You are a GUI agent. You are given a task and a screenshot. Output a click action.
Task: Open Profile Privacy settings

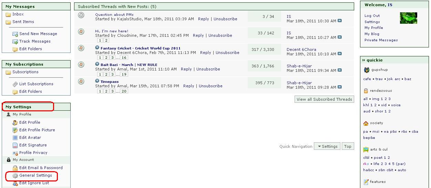[33, 153]
